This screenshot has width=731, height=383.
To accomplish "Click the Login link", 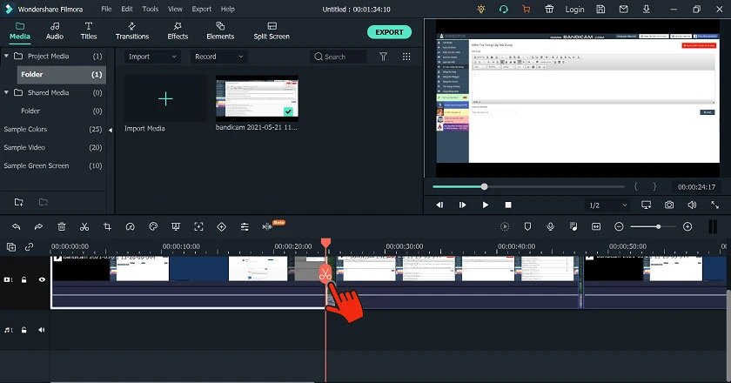I will coord(574,10).
